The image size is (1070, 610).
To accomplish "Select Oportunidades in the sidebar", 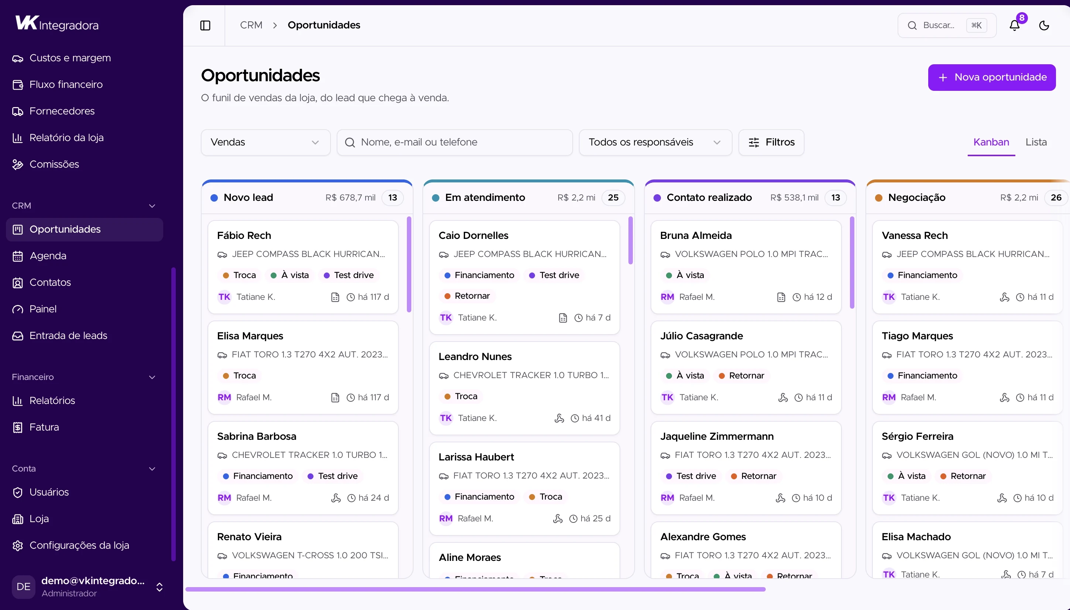I will [85, 229].
